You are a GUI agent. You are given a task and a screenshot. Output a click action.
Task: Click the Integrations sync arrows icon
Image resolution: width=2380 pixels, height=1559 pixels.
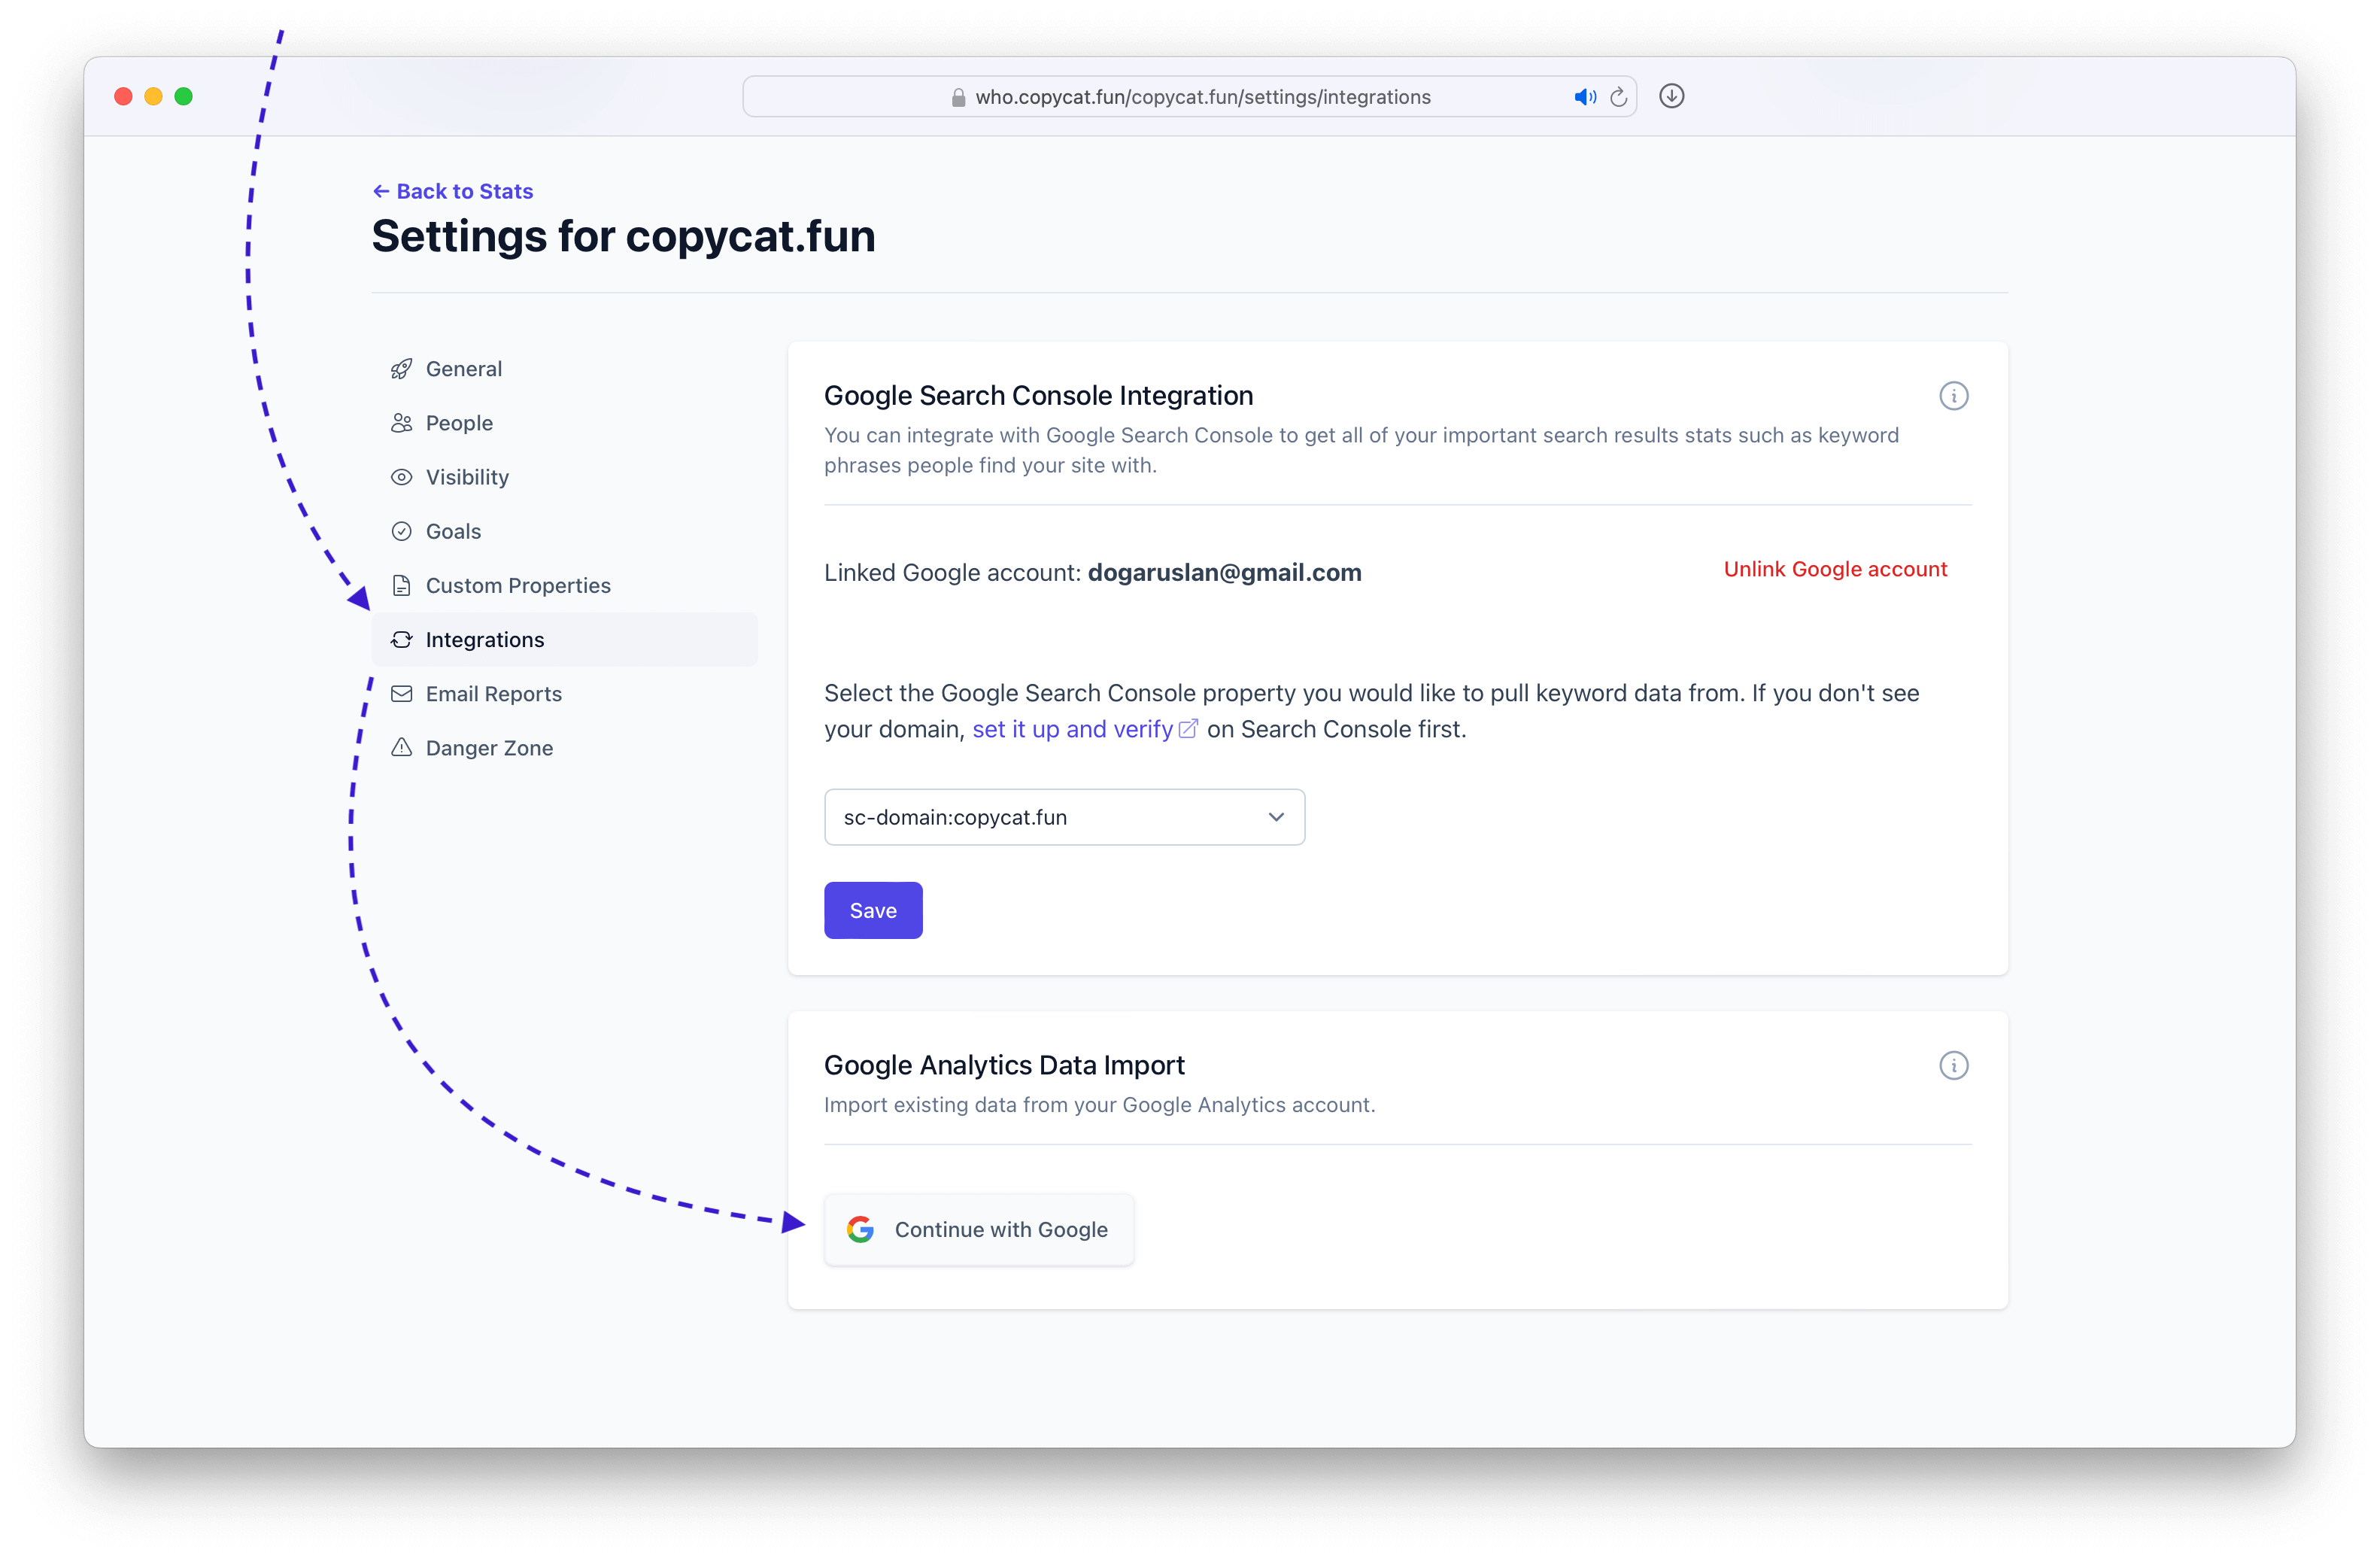401,639
